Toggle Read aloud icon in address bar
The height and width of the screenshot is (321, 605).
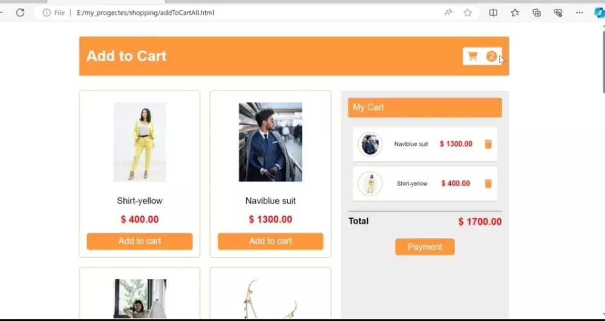[x=448, y=13]
